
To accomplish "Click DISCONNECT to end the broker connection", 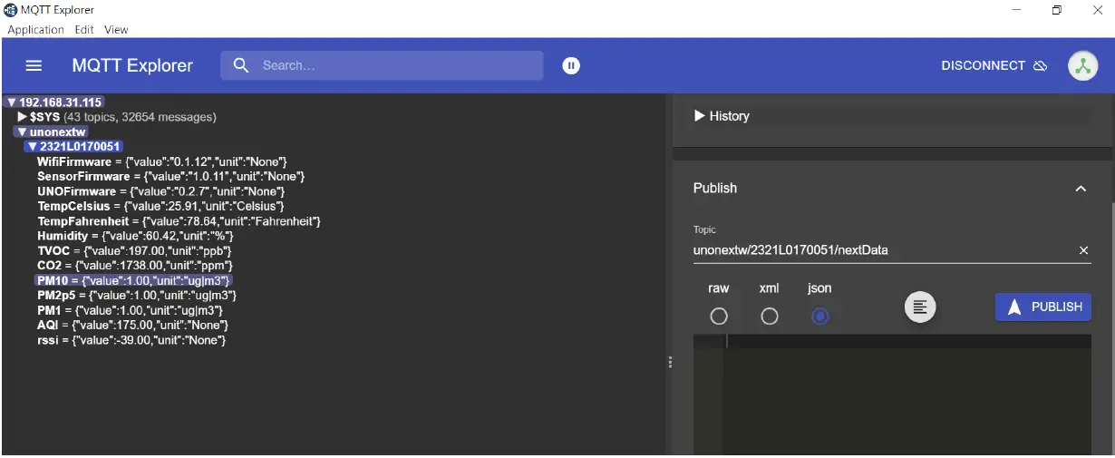I will coord(994,65).
